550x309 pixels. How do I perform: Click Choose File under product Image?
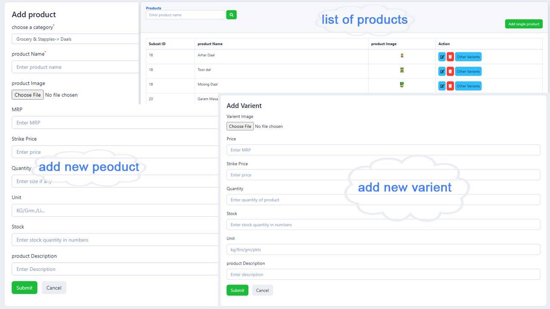click(x=27, y=95)
